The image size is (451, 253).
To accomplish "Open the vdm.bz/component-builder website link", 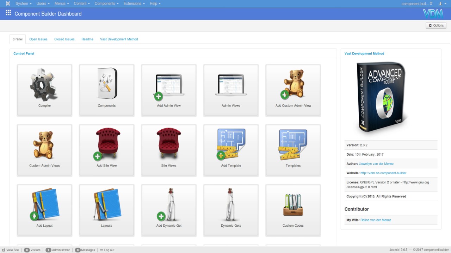I will [383, 173].
